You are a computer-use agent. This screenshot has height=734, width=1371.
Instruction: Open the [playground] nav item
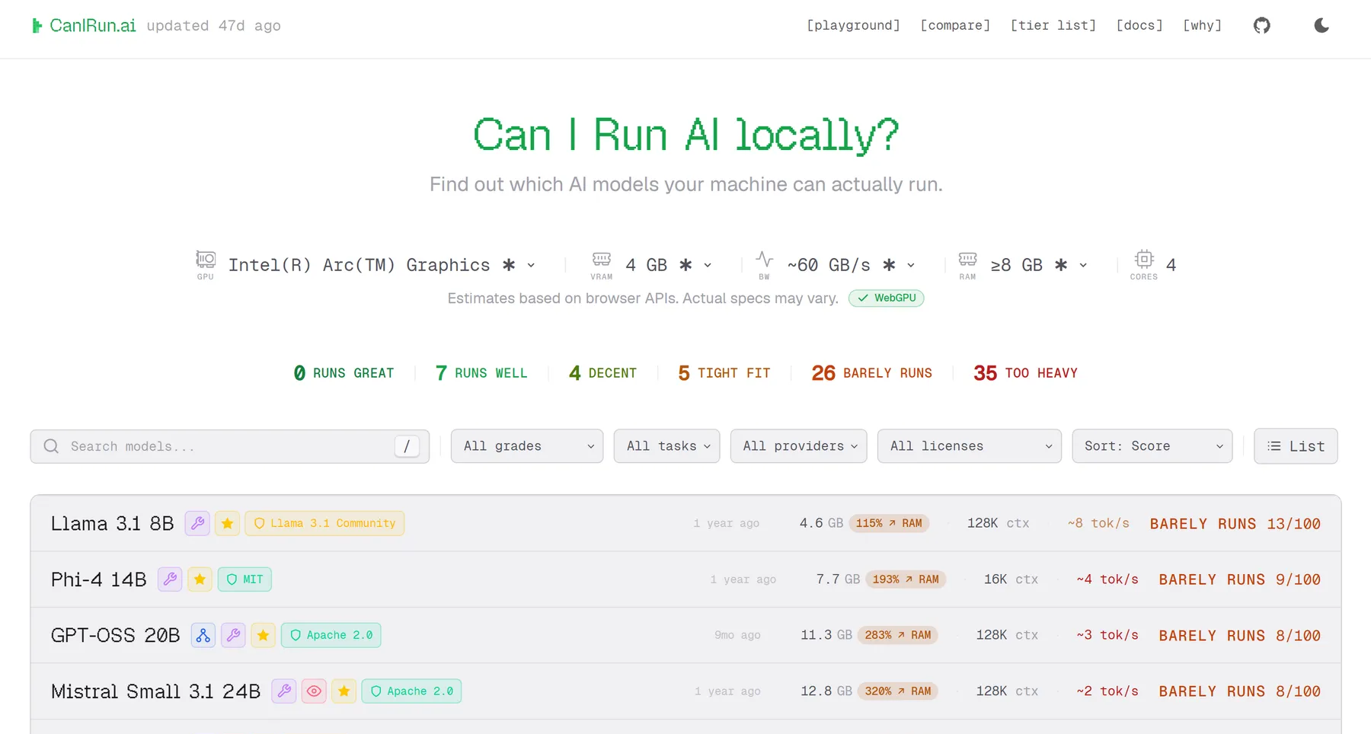coord(853,25)
